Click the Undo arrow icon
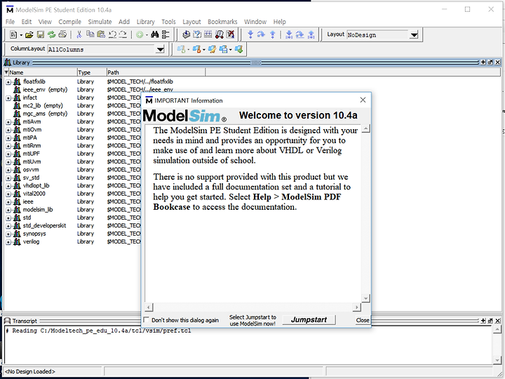 [112, 34]
